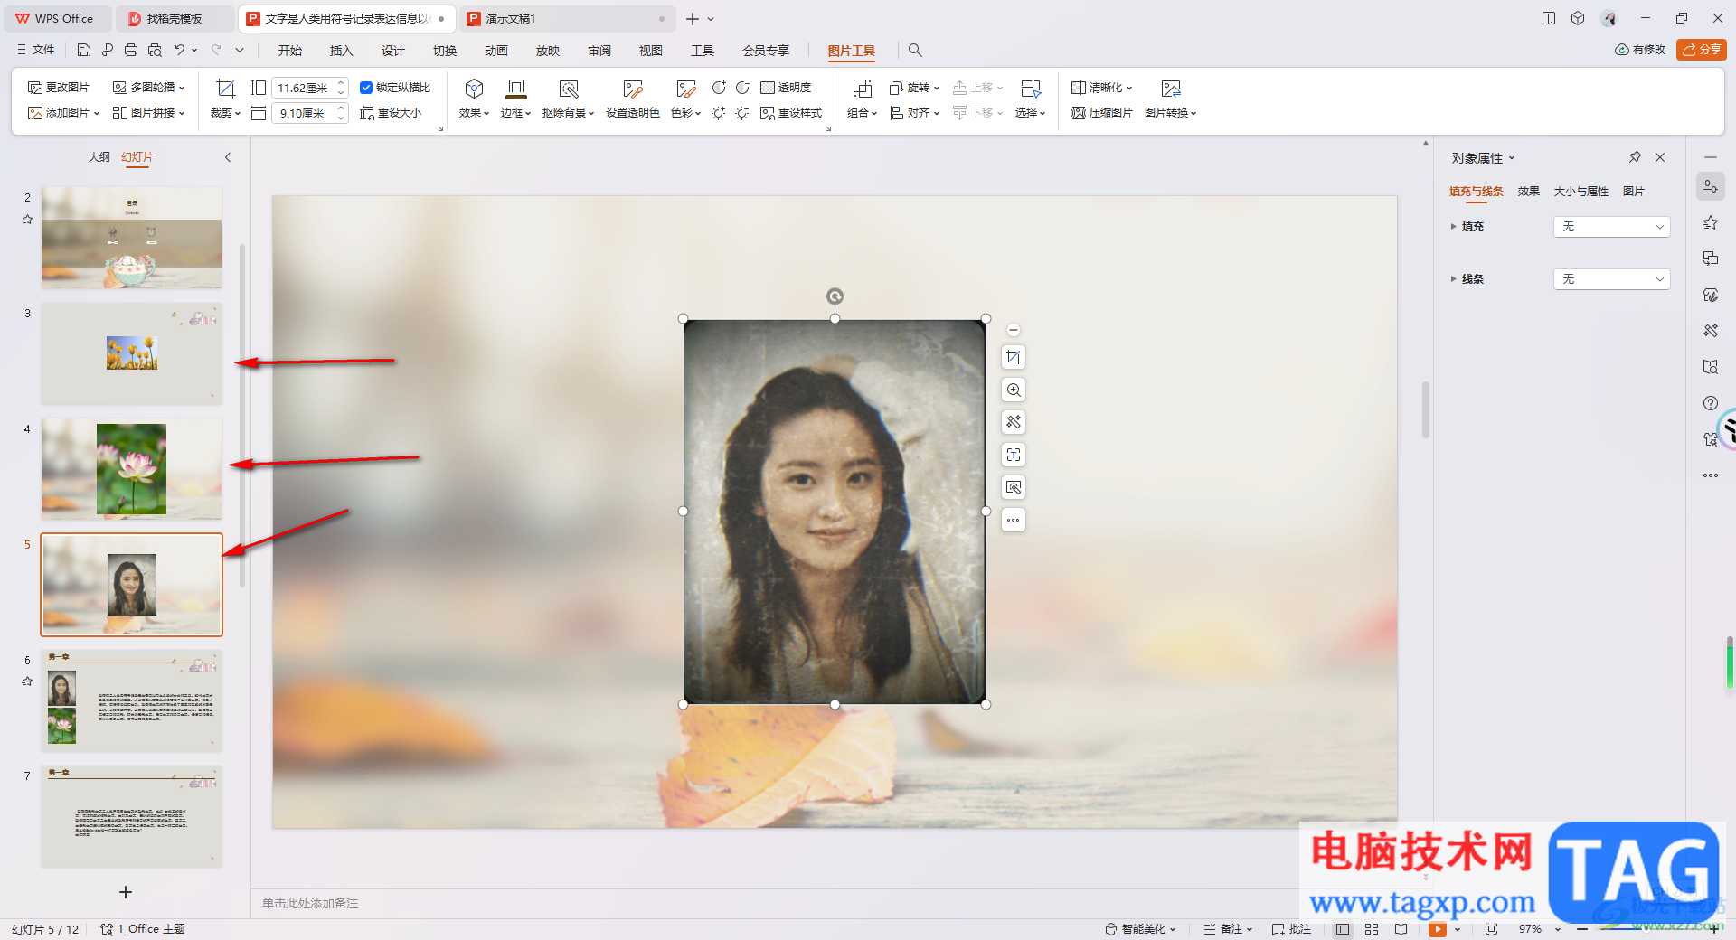Click the rotate handle above the picture
The image size is (1736, 940).
[x=835, y=296]
